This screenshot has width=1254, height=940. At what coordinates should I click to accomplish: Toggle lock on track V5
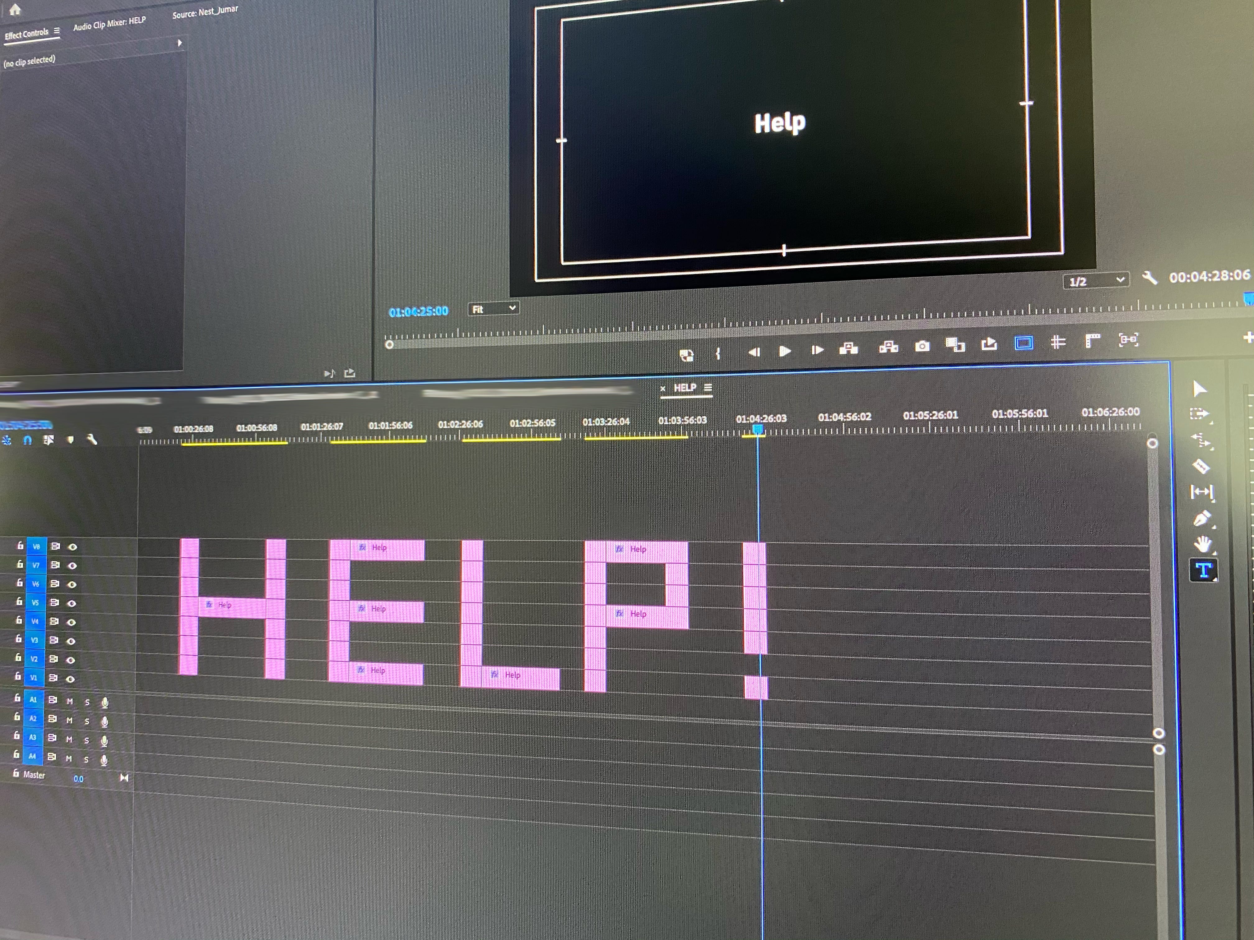point(19,601)
